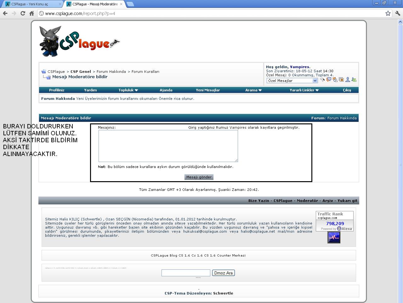The width and height of the screenshot is (403, 303).
Task: Click the wrench and screwdriver settings icon
Action: (x=322, y=80)
